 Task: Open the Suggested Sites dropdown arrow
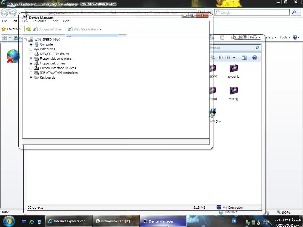click(x=64, y=29)
